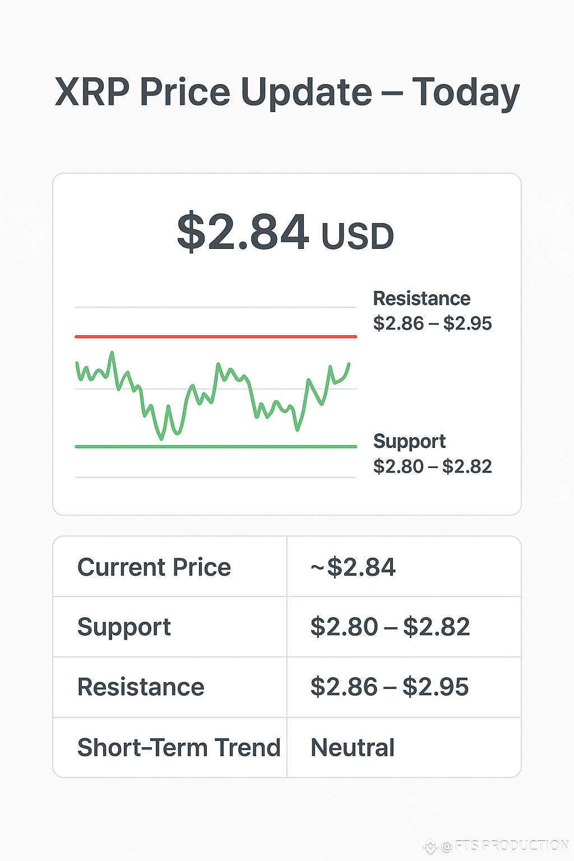Click the $2.86 – $2.95 text beside chart

(x=432, y=323)
